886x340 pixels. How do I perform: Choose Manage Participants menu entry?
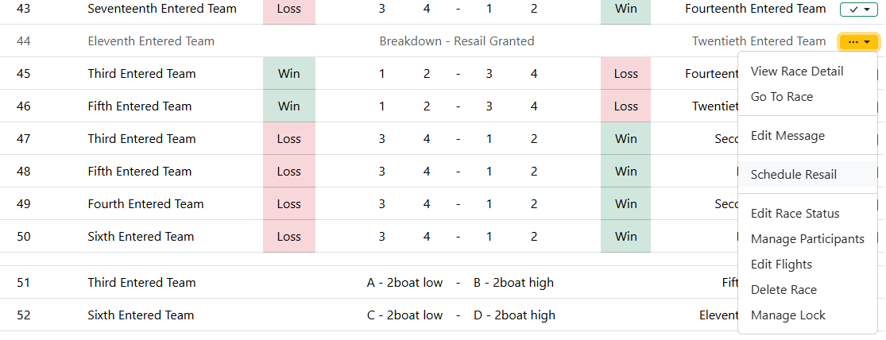(807, 239)
